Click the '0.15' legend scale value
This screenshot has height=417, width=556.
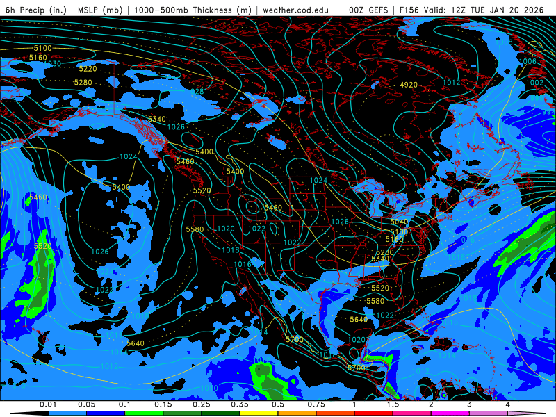click(x=163, y=404)
